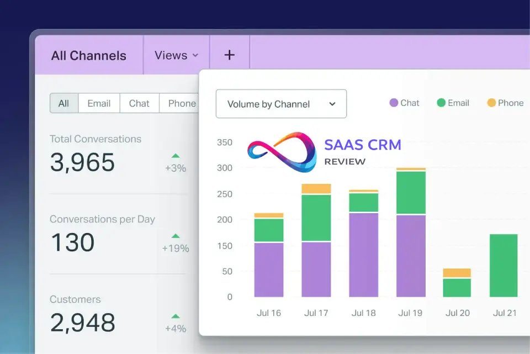
Task: Click green up arrow beside Conversations per Day
Action: [x=176, y=236]
